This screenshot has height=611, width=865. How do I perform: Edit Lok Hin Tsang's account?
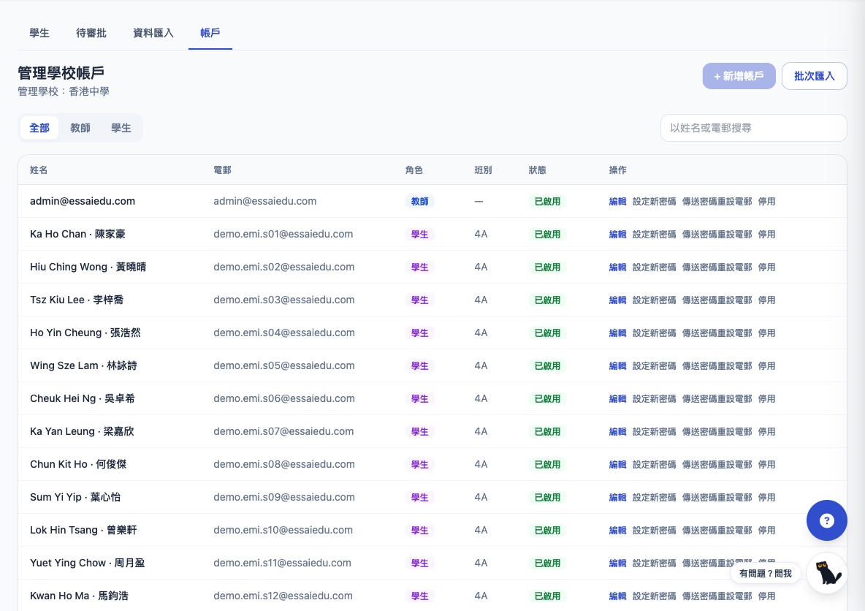click(617, 531)
